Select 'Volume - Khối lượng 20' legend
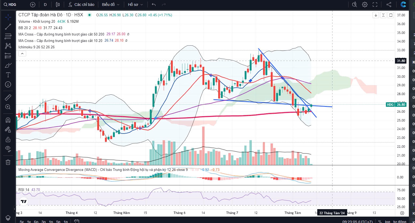The height and width of the screenshot is (223, 415). point(37,21)
